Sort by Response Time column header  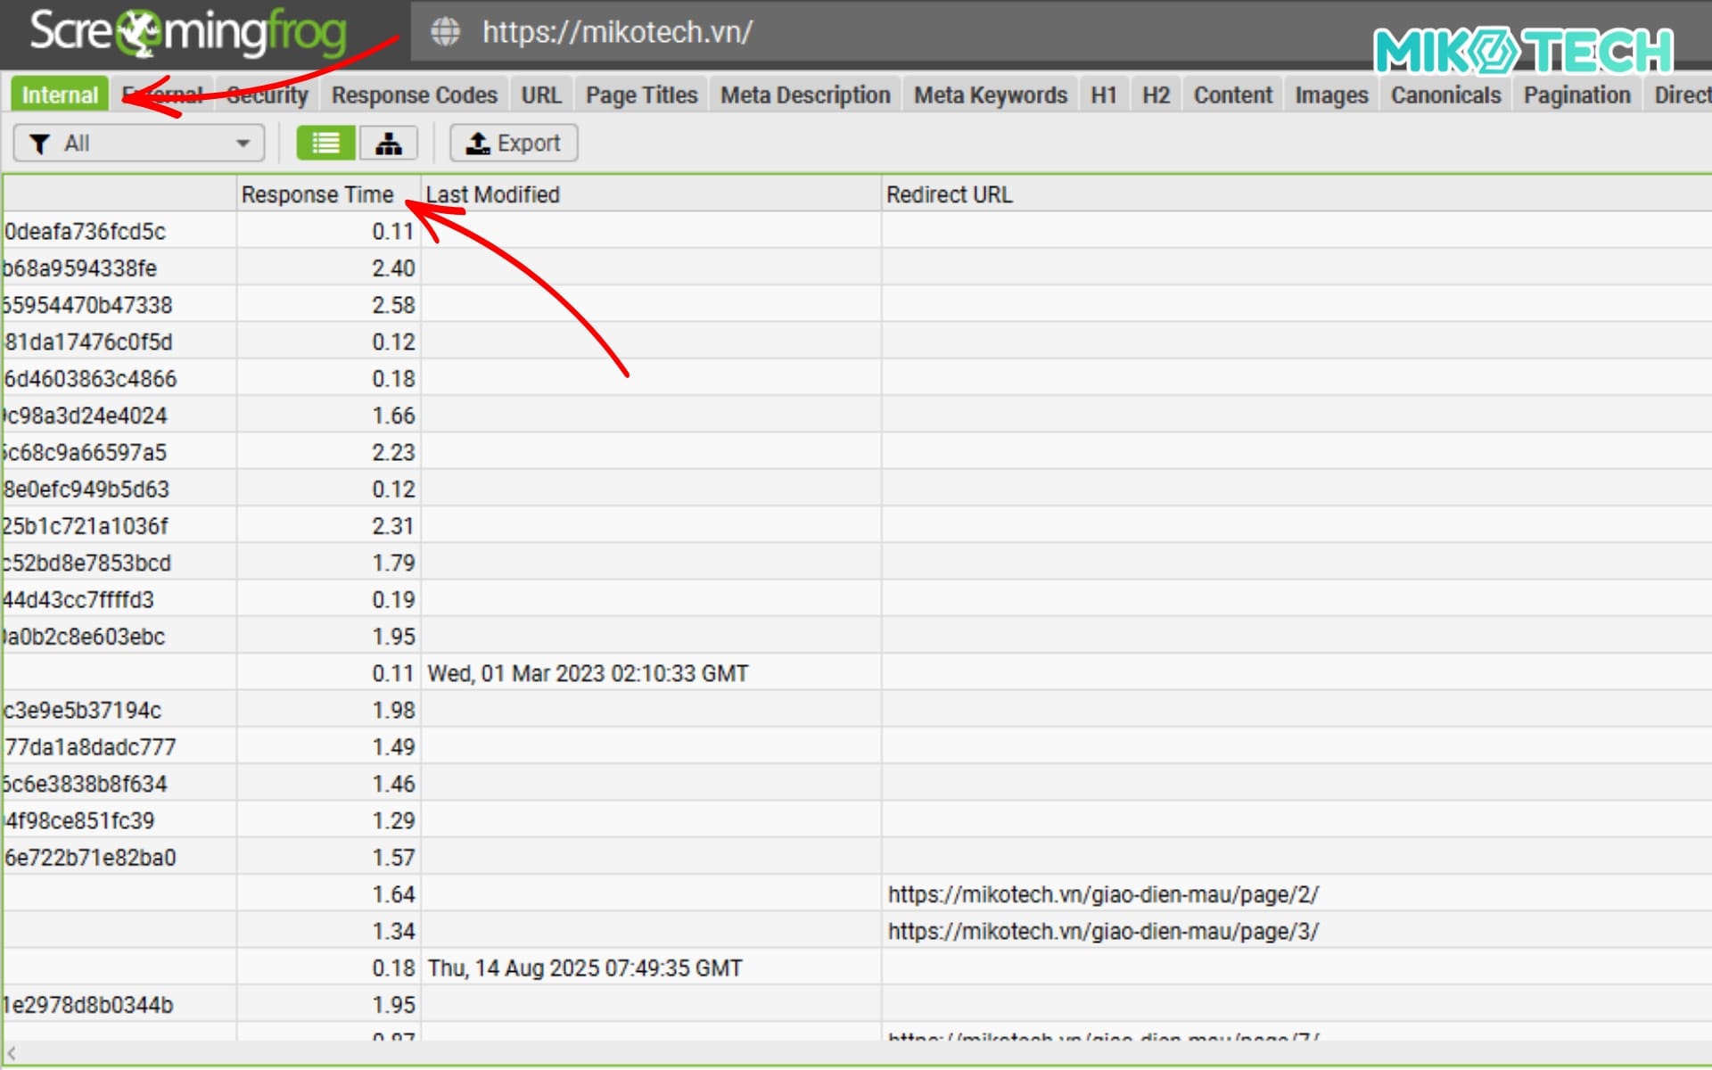(x=317, y=194)
